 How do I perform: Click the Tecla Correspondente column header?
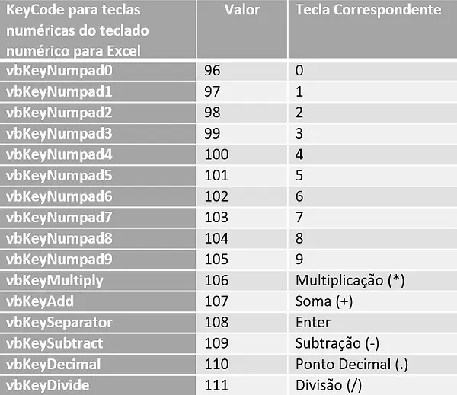(368, 11)
